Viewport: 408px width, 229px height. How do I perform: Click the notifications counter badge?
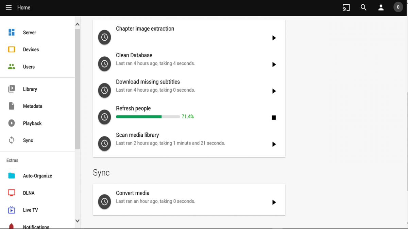pyautogui.click(x=398, y=7)
